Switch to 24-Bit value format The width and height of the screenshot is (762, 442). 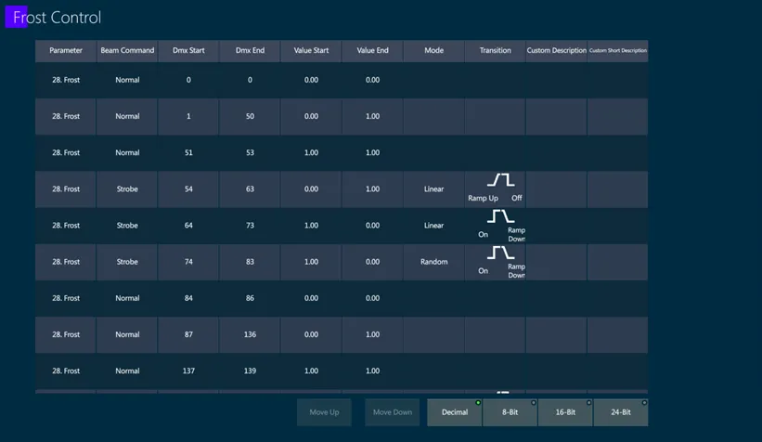point(621,412)
